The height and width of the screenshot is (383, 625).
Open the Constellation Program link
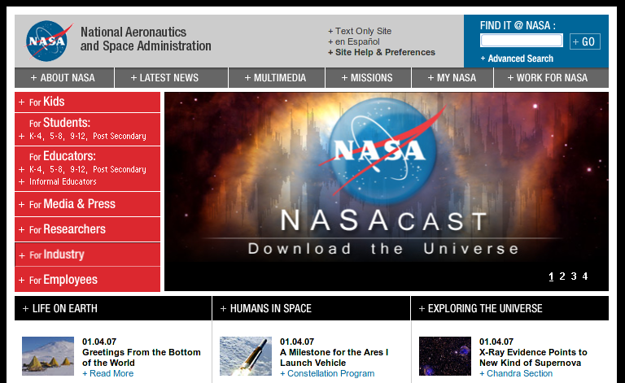click(x=327, y=373)
